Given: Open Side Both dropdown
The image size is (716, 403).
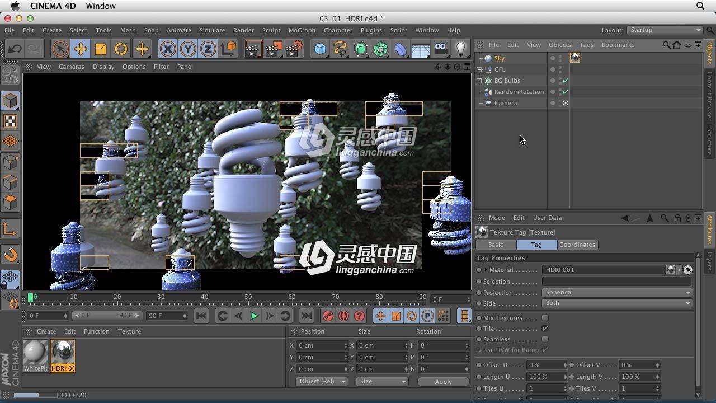Looking at the screenshot, I should (x=617, y=303).
